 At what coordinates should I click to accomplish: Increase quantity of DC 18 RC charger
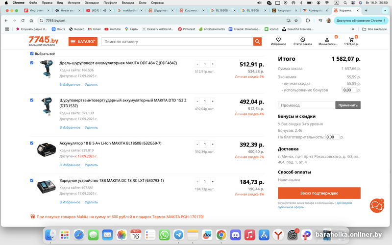coord(213,181)
